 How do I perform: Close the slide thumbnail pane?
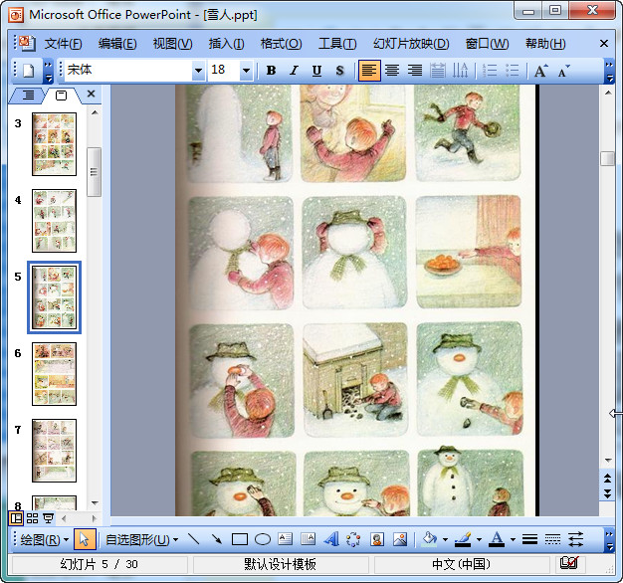click(x=91, y=94)
